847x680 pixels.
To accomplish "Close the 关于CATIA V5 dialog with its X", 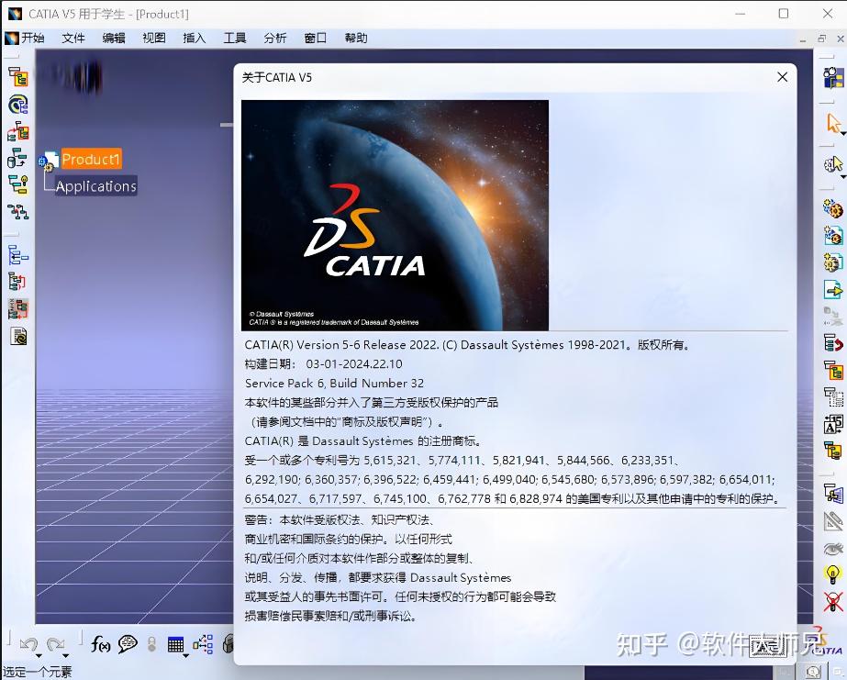I will (782, 77).
